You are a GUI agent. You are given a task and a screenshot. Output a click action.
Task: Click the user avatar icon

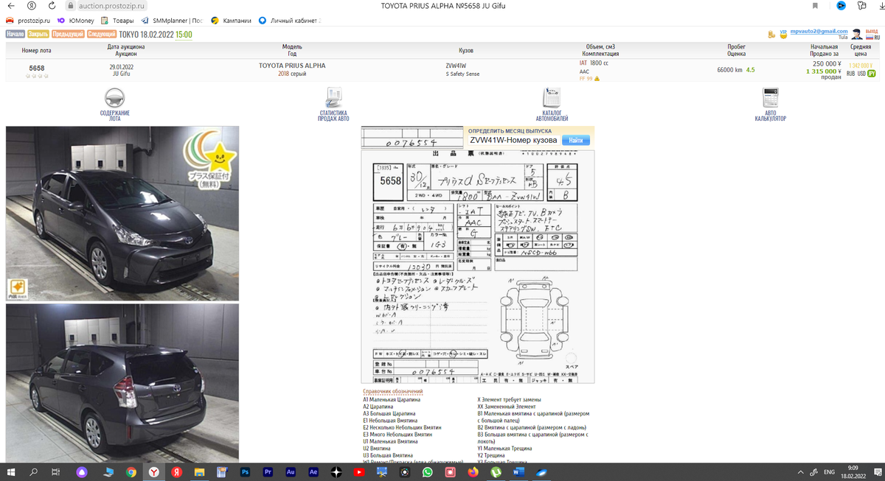click(x=857, y=34)
